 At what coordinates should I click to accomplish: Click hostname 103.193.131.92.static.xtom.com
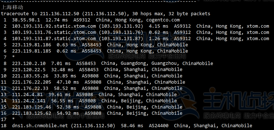[x=54, y=26]
